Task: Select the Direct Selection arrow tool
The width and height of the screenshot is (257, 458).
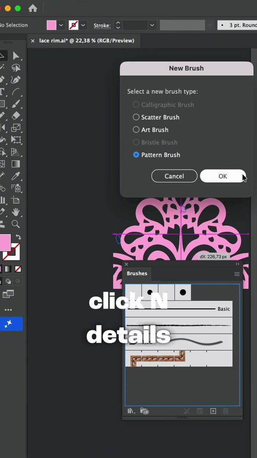Action: (16, 56)
